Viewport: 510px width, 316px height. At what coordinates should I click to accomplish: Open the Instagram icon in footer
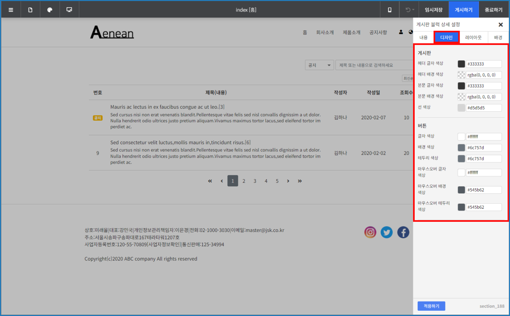pos(370,232)
